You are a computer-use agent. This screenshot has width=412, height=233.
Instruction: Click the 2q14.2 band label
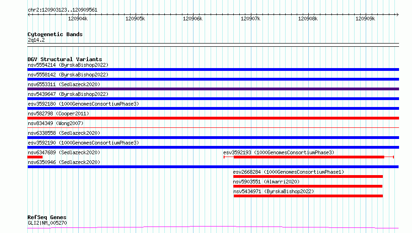tap(36, 40)
